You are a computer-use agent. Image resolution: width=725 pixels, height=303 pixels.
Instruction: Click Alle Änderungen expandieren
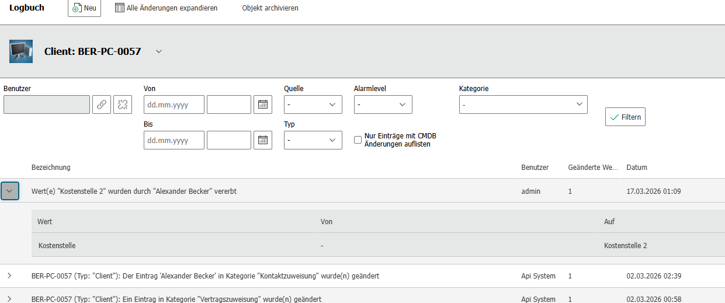(x=166, y=8)
